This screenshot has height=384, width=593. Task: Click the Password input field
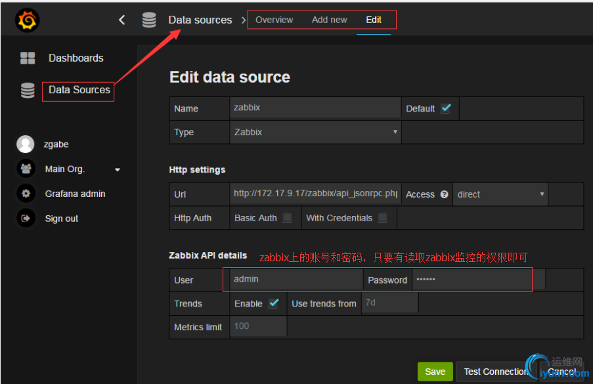tap(479, 280)
